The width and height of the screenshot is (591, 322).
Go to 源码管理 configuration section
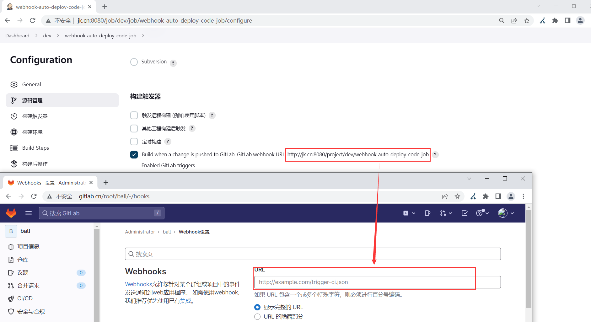click(62, 100)
